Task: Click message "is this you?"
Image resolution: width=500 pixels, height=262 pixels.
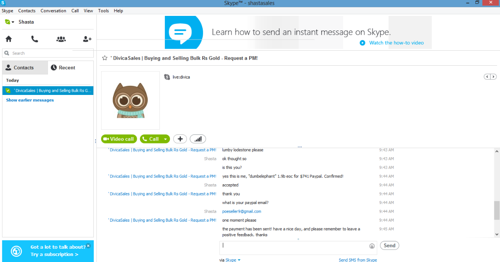Action: [232, 168]
